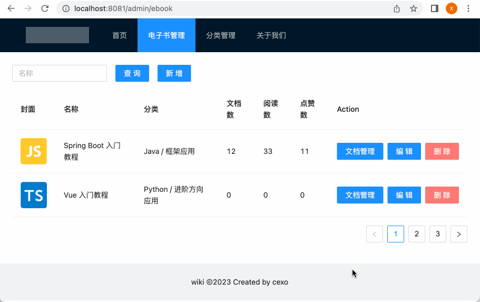Click the 阅读数 column header
The width and height of the screenshot is (480, 302).
point(271,109)
